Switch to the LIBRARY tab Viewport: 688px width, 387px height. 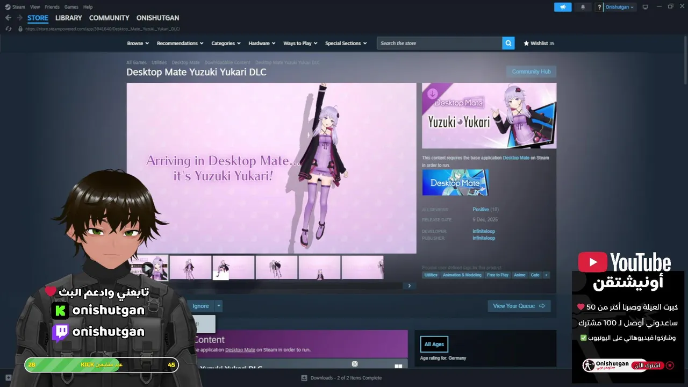[69, 18]
